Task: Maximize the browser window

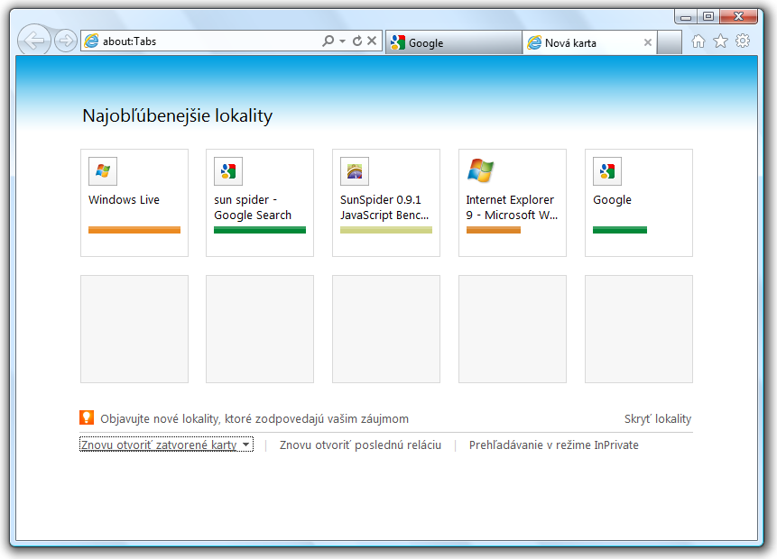Action: [708, 17]
